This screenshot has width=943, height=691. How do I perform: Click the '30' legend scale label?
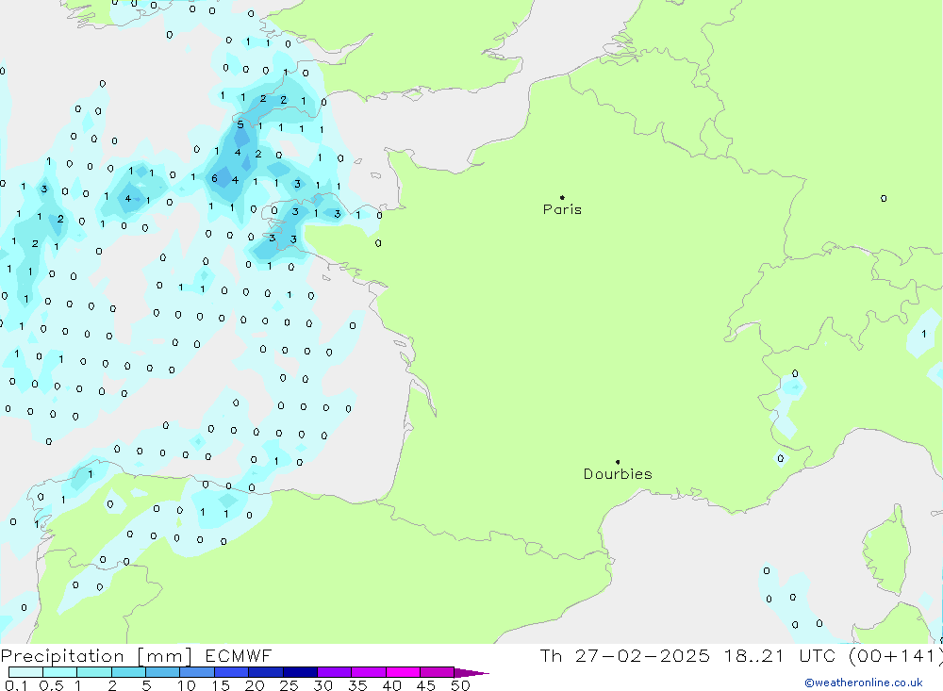tap(323, 685)
